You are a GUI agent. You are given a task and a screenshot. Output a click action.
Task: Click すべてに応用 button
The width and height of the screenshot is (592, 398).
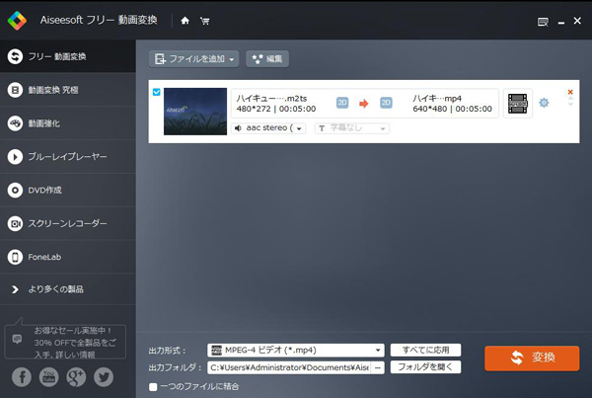click(425, 350)
